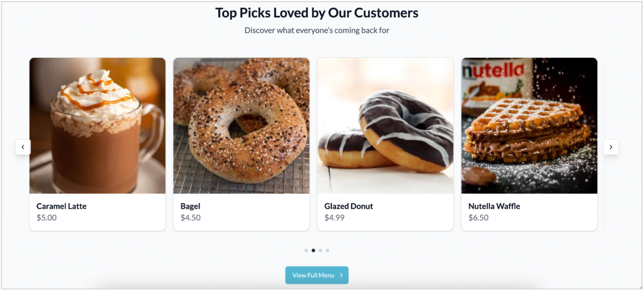The image size is (643, 291).
Task: Click the Caramel Latte title
Action: 61,206
